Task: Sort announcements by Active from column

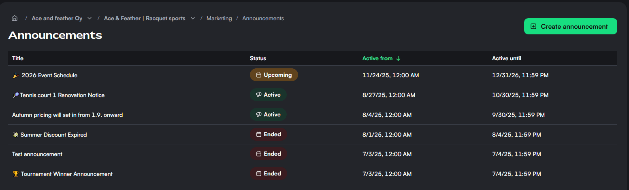Action: [377, 58]
